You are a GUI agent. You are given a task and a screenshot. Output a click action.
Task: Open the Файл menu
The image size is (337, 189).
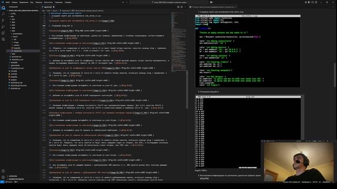pos(7,2)
